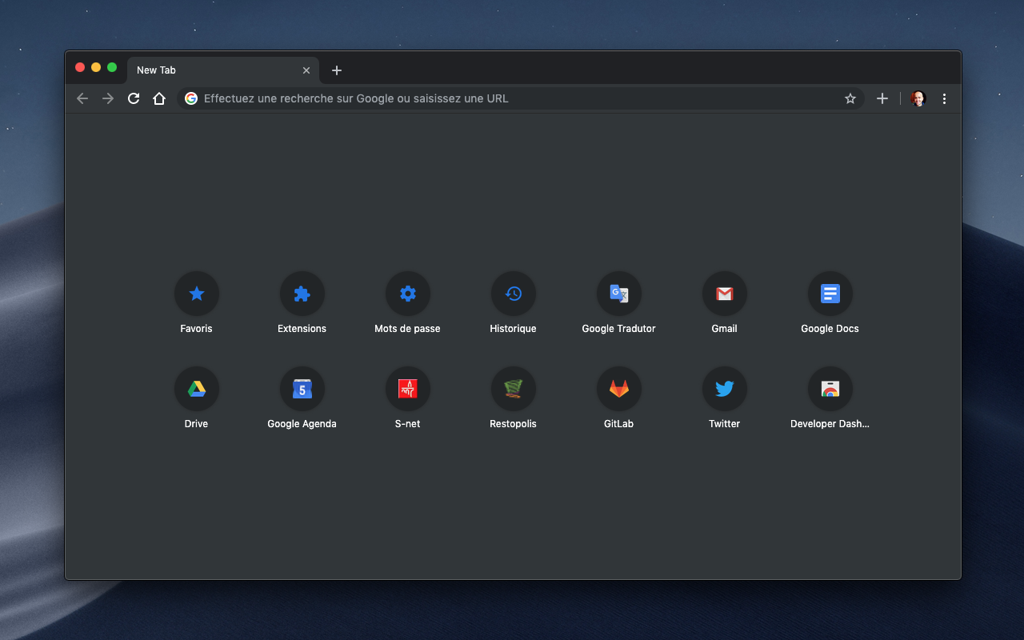Click the Drive label text

click(x=196, y=424)
